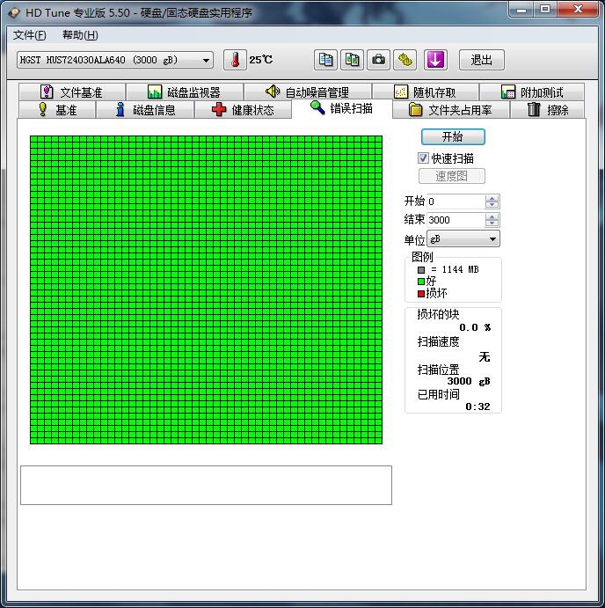Click the 无 scan speed value
Screen dimensions: 605x608
click(x=485, y=356)
